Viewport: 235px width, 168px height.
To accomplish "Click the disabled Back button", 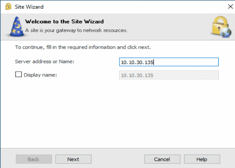I will coord(34,159).
